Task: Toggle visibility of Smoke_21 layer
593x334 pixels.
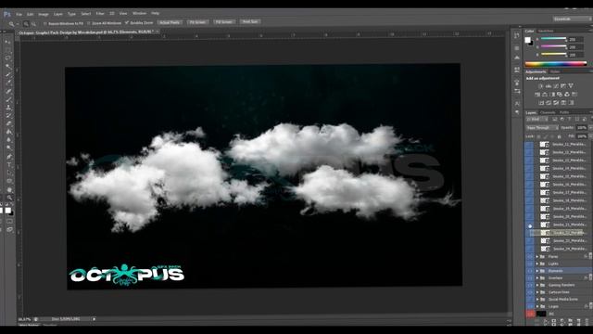Action: pos(530,225)
